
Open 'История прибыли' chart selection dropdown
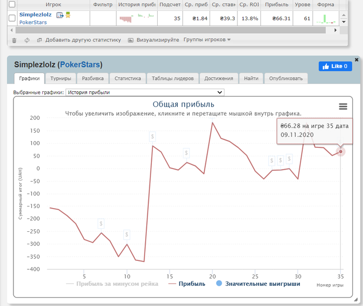[145, 92]
